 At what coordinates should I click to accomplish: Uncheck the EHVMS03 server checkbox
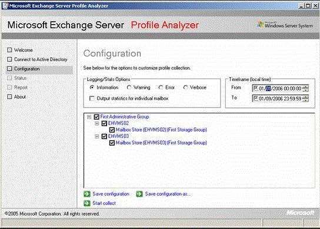[104, 136]
